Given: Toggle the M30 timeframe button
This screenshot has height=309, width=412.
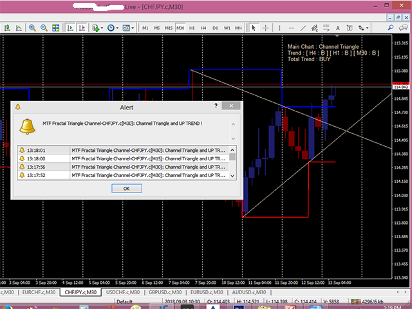Looking at the screenshot, I should (x=180, y=28).
